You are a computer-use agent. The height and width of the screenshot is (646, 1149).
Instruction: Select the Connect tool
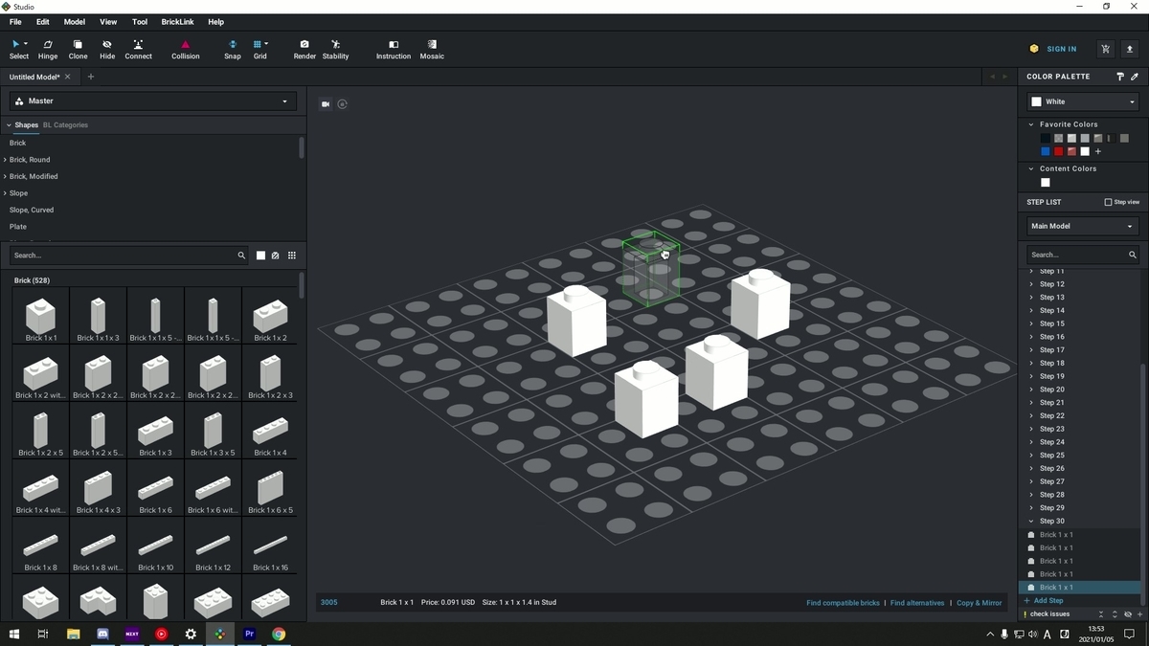click(x=138, y=49)
